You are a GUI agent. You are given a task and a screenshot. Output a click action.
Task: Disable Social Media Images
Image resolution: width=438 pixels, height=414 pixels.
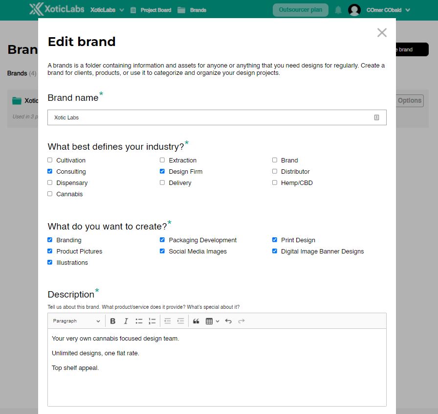[162, 251]
